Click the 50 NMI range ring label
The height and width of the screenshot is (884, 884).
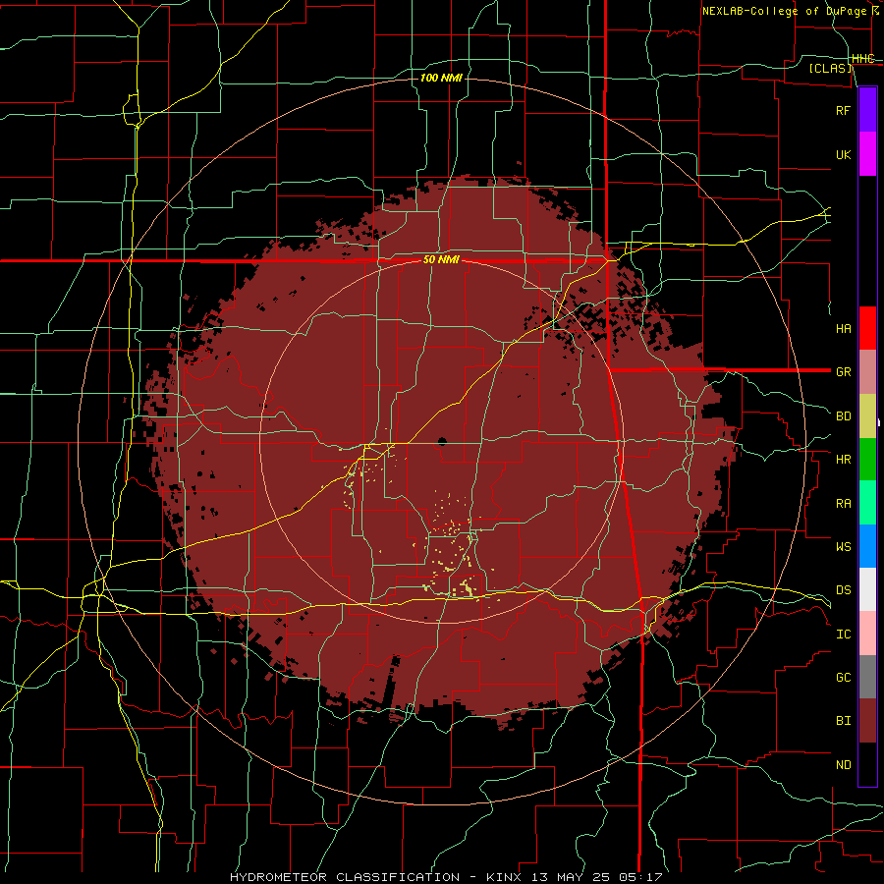click(x=441, y=260)
